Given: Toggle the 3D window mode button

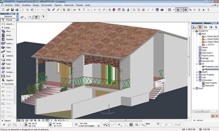Looking at the screenshot, I should [178, 10].
